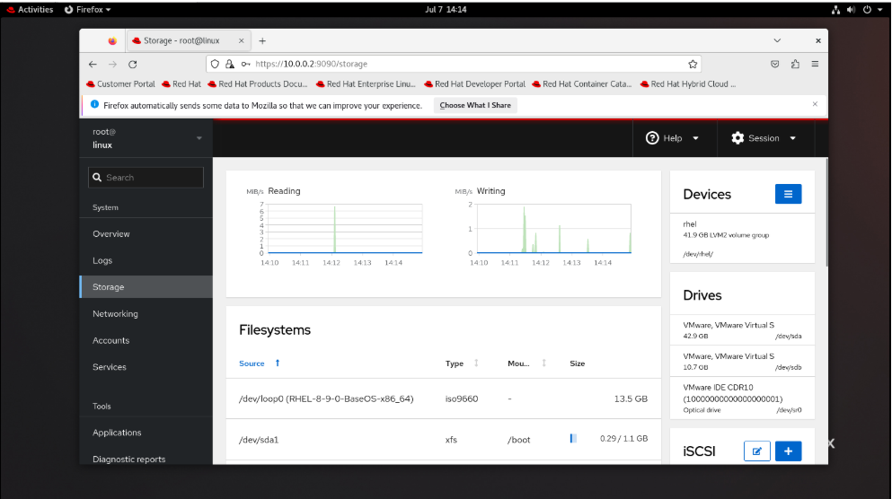This screenshot has height=499, width=892.
Task: Click the /boot usage bar
Action: [x=573, y=438]
